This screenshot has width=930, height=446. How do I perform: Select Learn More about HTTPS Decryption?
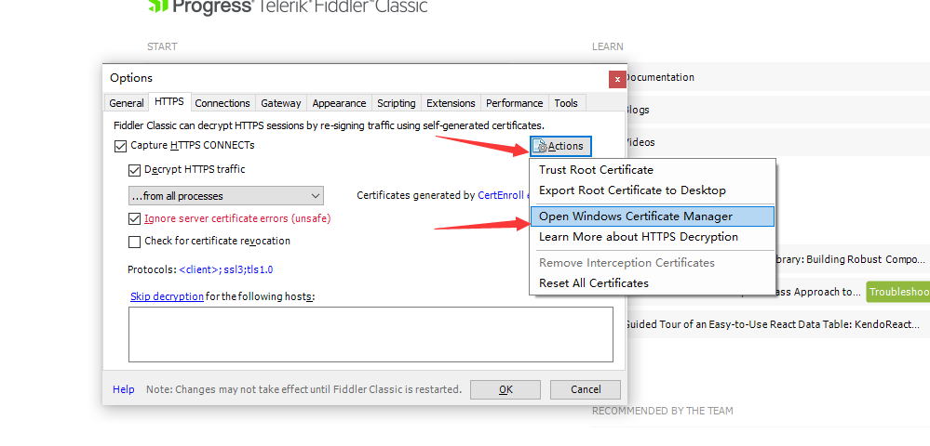point(639,237)
